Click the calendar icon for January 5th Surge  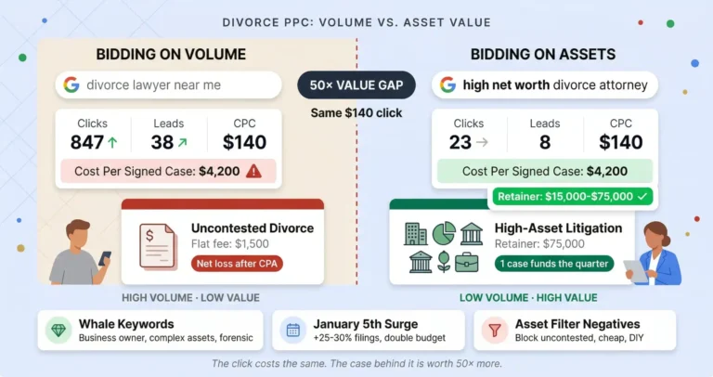pos(293,330)
